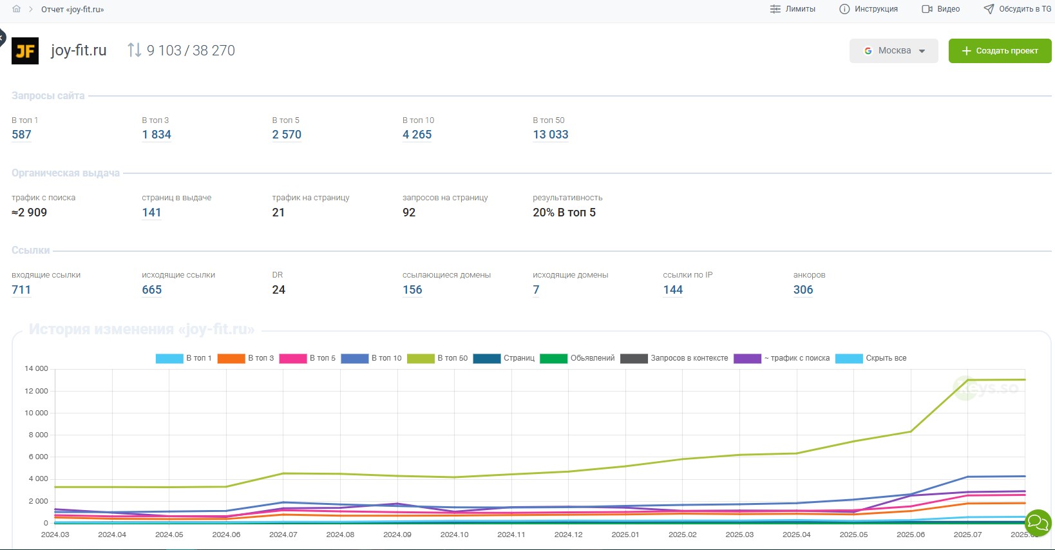Image resolution: width=1055 pixels, height=550 pixels.
Task: Click the JF site logo
Action: tap(25, 51)
